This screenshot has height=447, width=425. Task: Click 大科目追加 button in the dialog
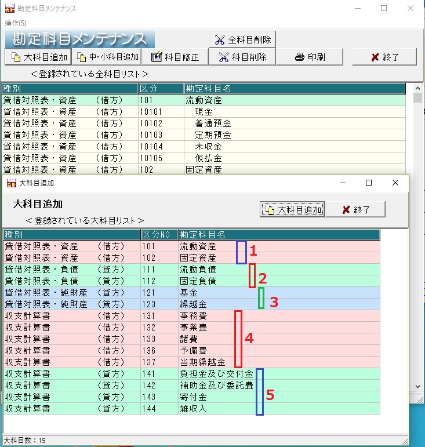292,209
